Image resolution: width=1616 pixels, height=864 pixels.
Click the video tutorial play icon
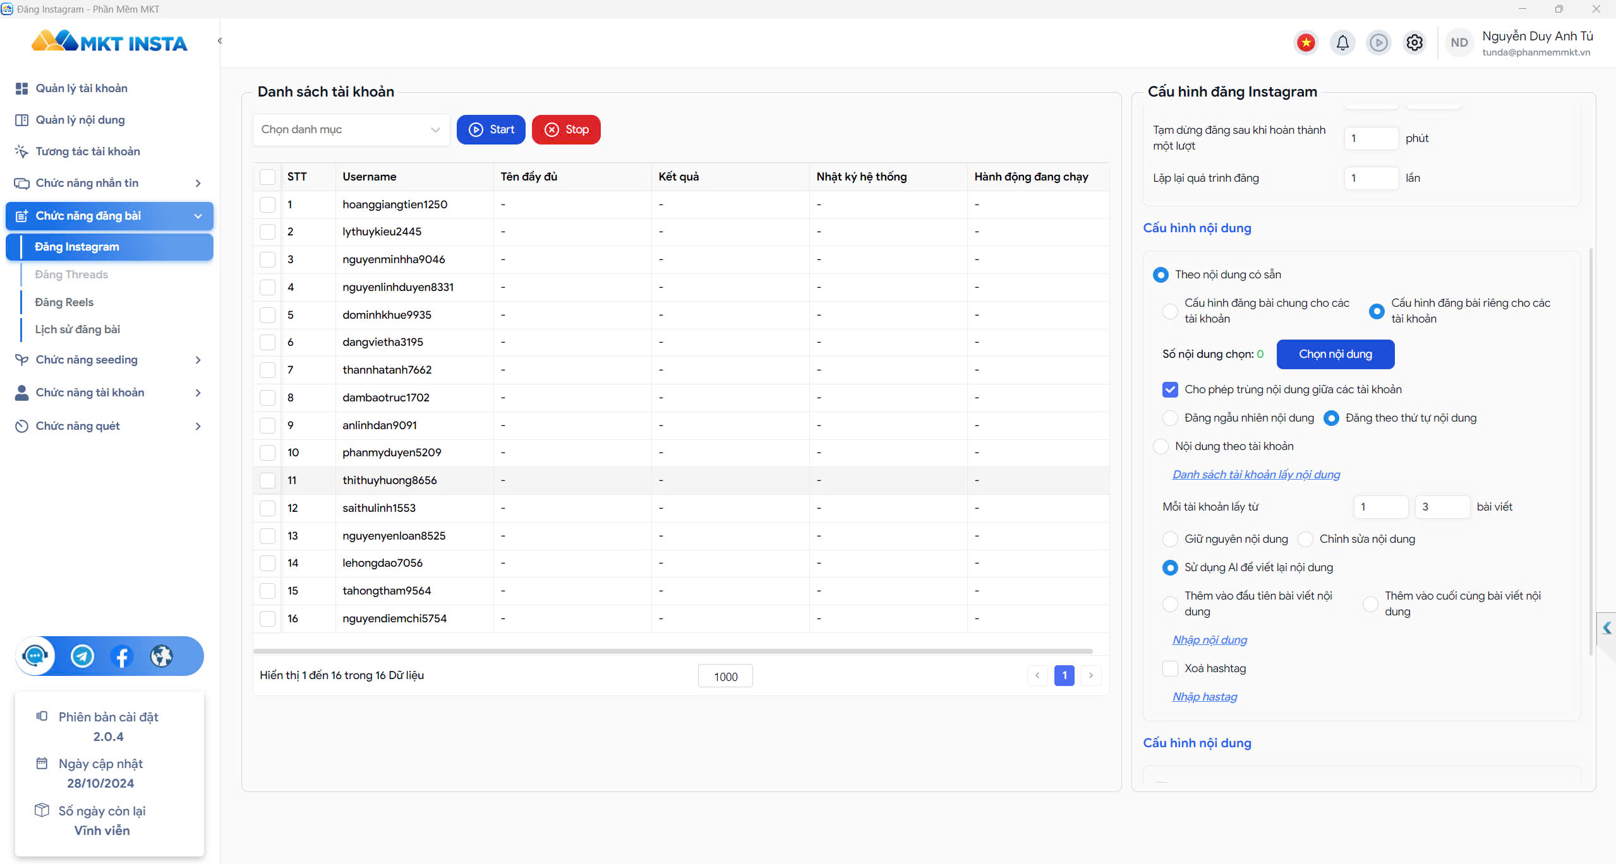pyautogui.click(x=1378, y=43)
